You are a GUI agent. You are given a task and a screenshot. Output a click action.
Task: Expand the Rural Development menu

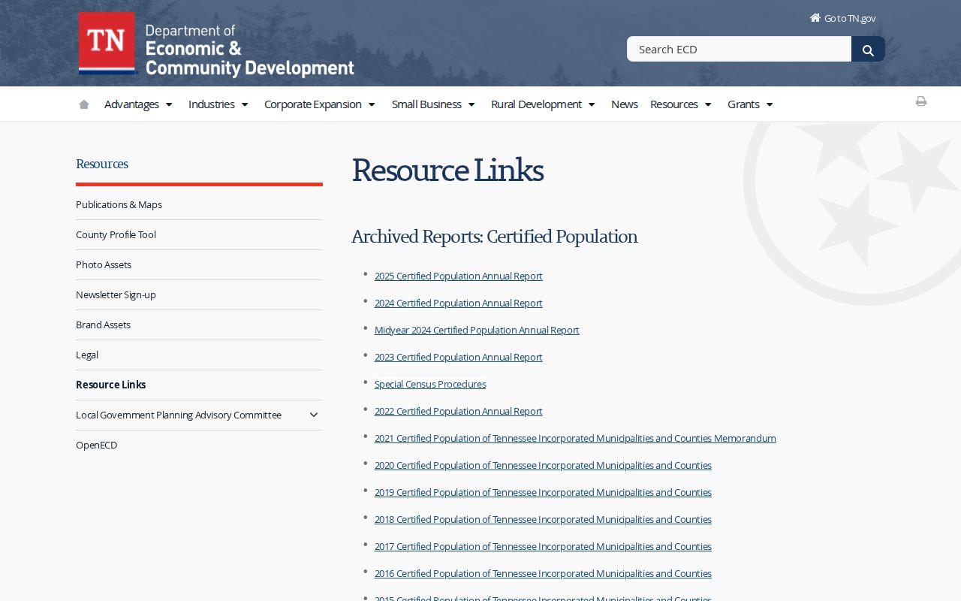[x=544, y=104]
